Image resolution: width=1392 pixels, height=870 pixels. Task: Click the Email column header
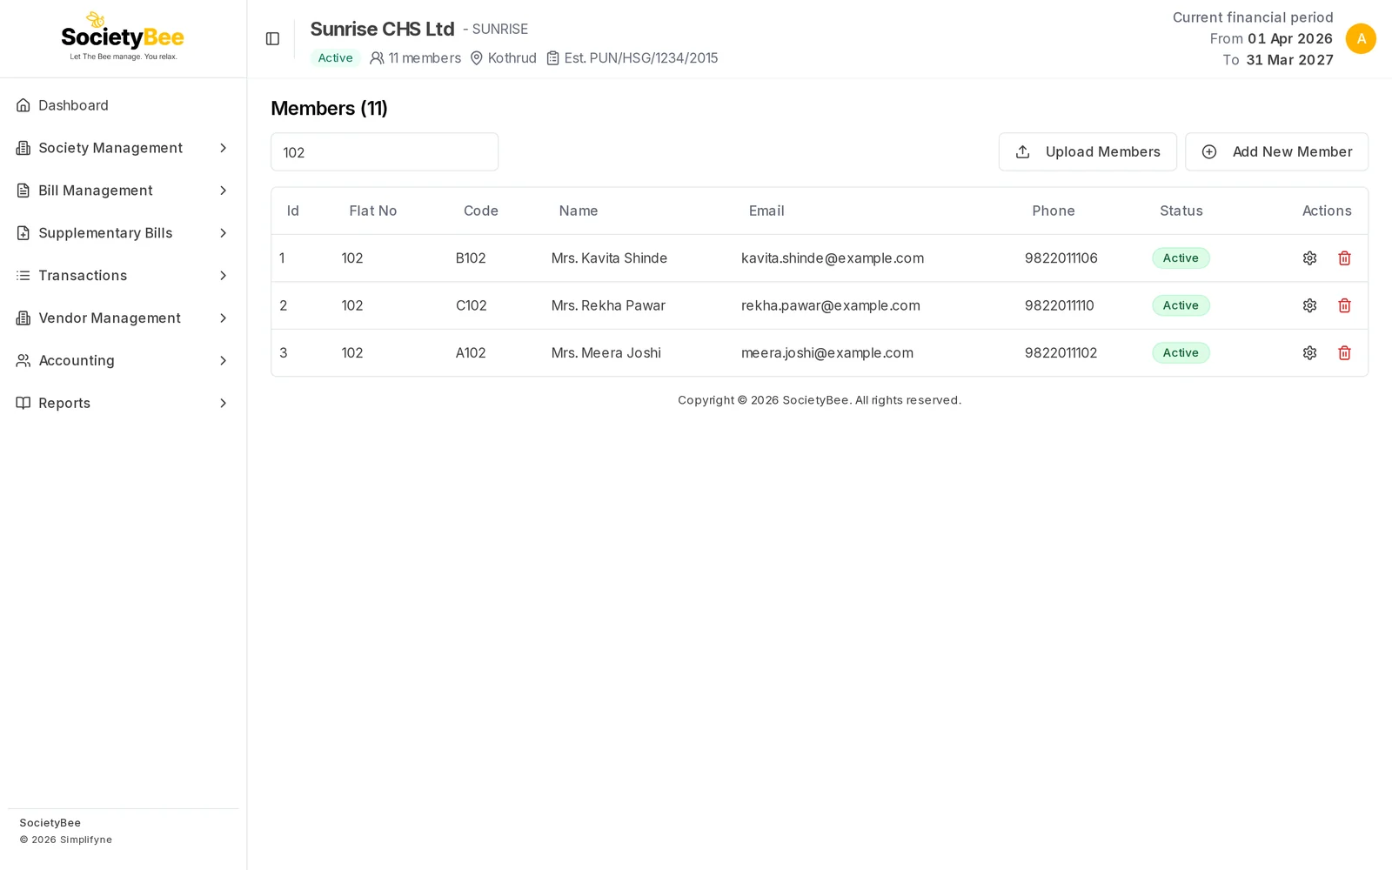[766, 211]
